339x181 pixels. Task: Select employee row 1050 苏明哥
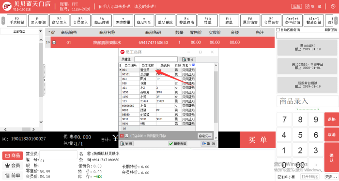(157, 92)
